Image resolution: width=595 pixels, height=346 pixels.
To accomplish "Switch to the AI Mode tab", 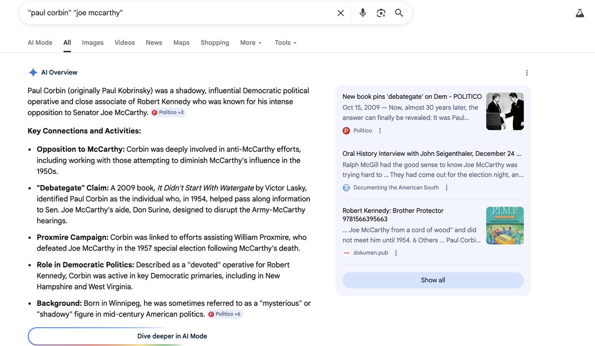I will pos(40,43).
